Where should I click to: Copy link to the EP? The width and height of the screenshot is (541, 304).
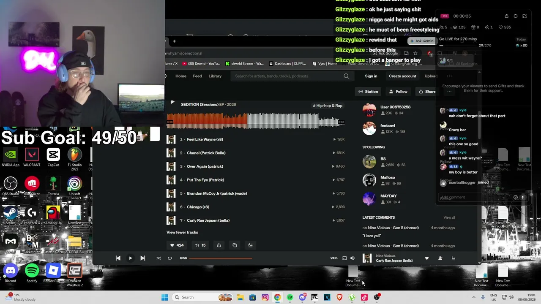tap(235, 245)
